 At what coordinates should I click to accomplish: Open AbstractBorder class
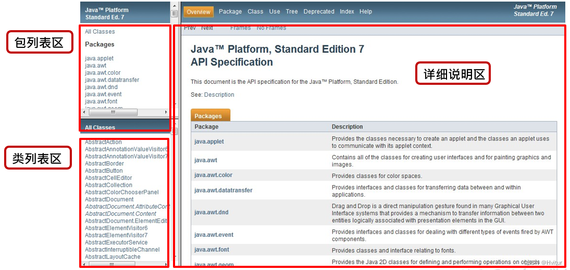point(104,164)
